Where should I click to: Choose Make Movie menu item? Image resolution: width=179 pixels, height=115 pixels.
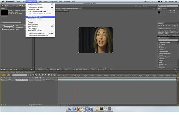pyautogui.click(x=40, y=26)
